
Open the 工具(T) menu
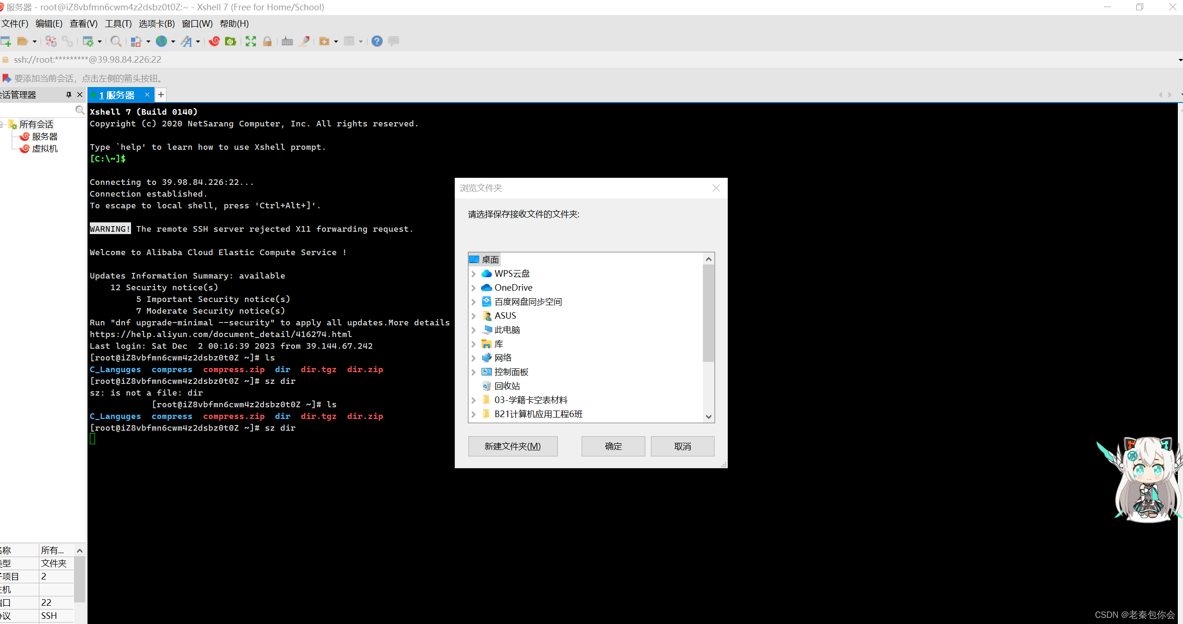(x=118, y=23)
